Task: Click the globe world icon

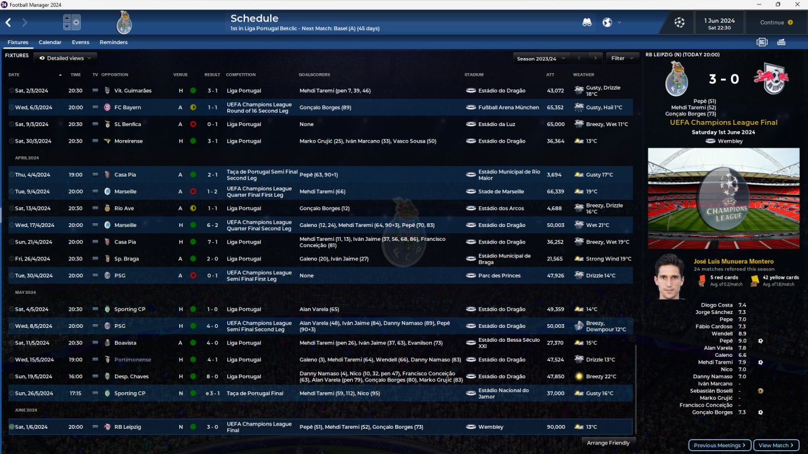Action: (607, 23)
